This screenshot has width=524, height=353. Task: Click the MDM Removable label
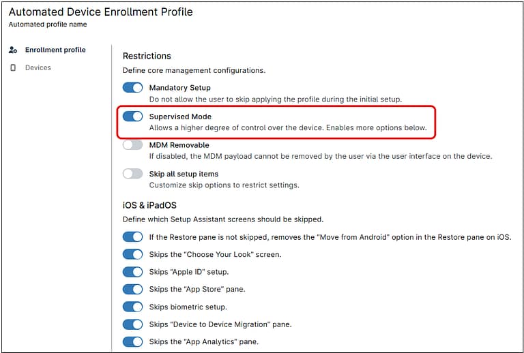click(x=179, y=145)
